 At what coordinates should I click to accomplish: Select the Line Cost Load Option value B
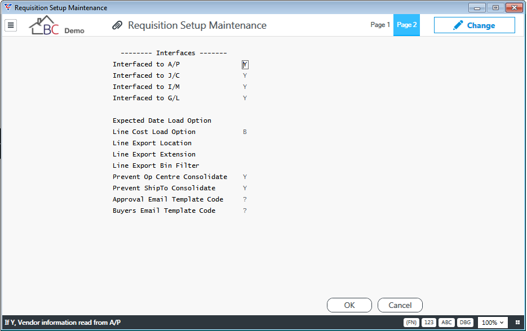point(245,132)
